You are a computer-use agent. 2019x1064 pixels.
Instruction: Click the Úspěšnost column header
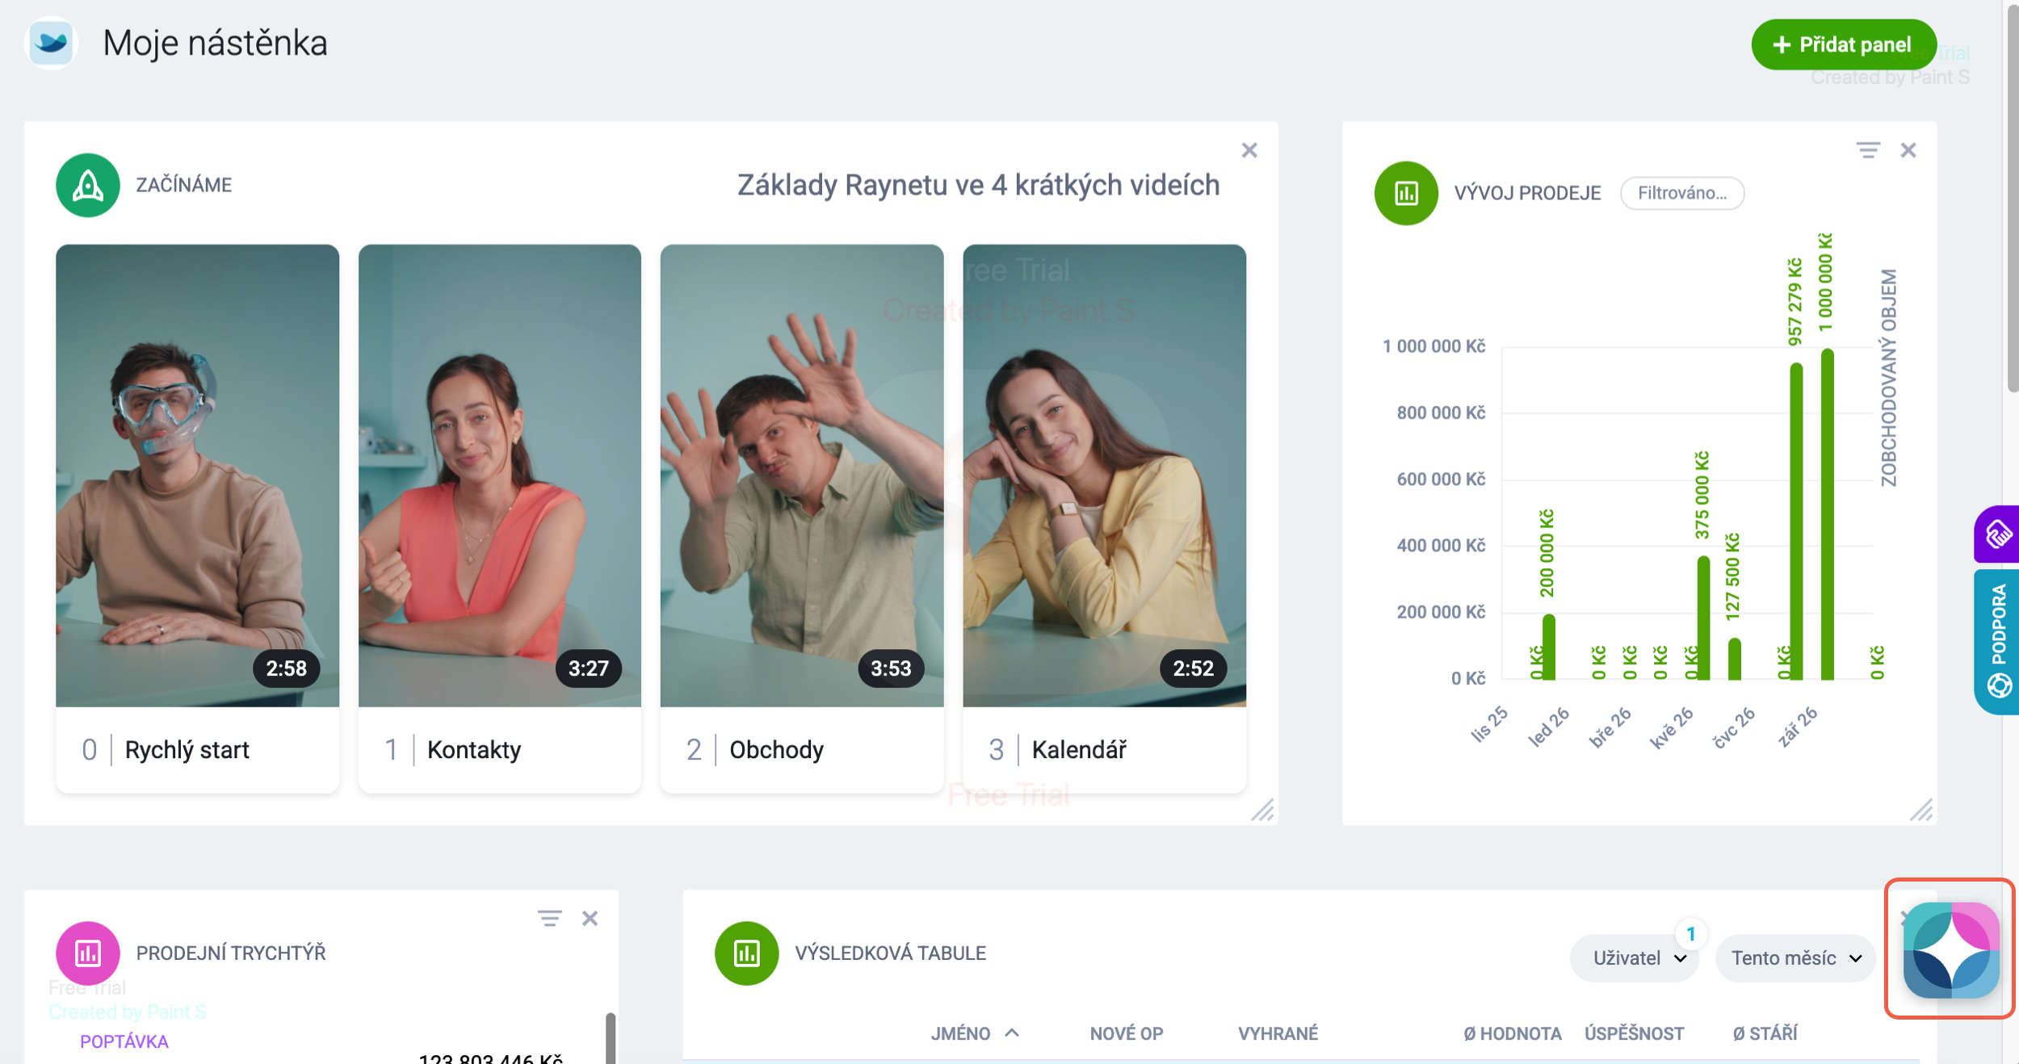[1635, 1033]
